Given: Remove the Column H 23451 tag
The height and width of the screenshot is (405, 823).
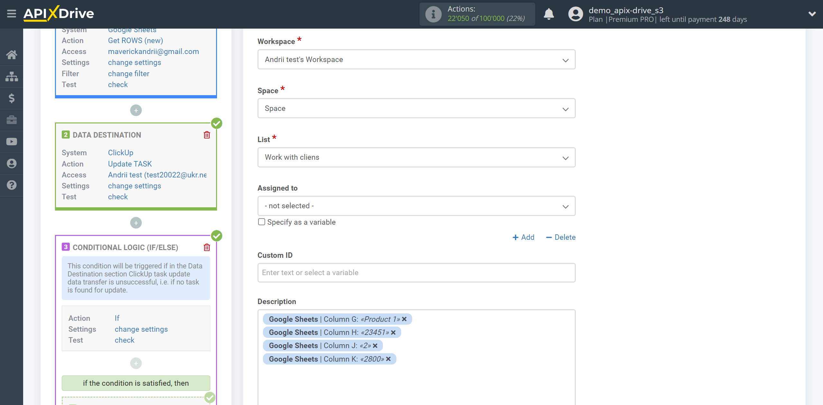Looking at the screenshot, I should (x=393, y=332).
